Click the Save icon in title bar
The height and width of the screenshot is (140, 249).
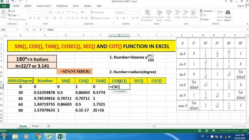(x=7, y=1)
